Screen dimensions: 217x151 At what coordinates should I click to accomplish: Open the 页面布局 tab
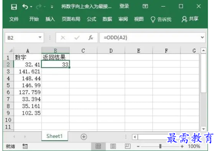click(71, 19)
